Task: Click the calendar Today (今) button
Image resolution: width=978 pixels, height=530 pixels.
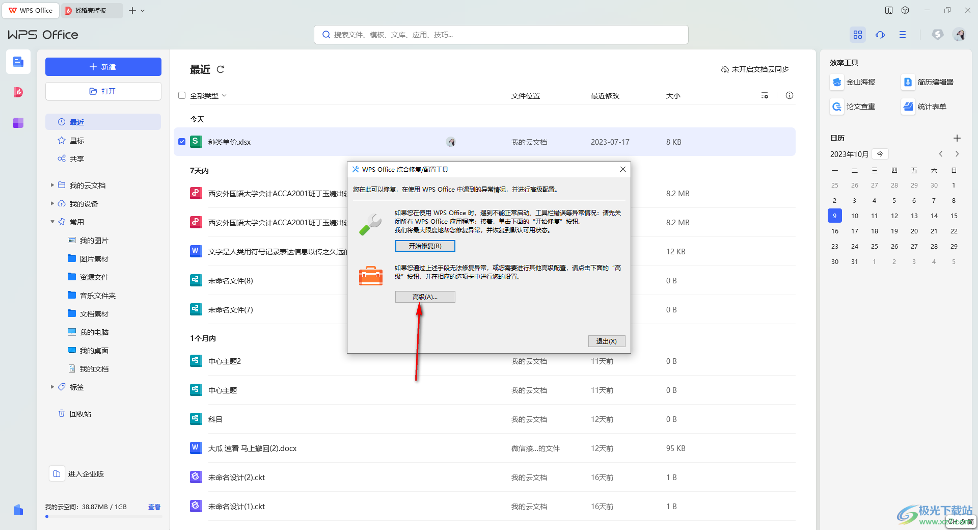Action: coord(880,153)
